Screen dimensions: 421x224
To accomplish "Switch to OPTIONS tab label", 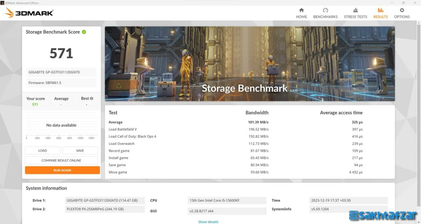I will point(402,17).
